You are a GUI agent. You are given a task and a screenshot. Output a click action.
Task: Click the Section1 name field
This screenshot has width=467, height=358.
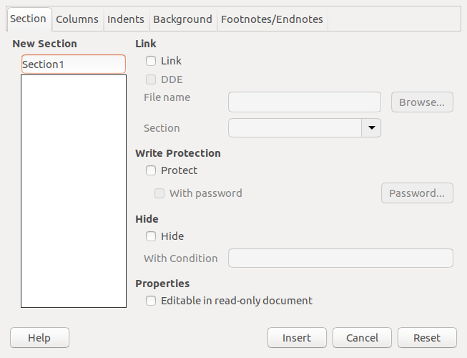tap(74, 64)
